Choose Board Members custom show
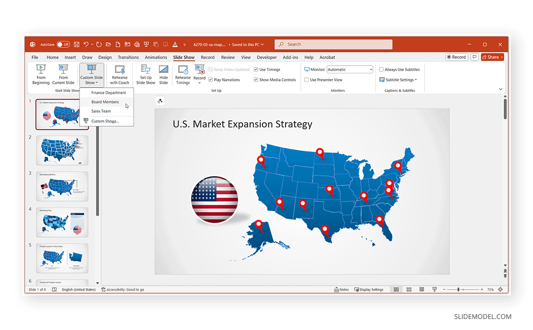Viewport: 533px width, 330px height. 105,102
